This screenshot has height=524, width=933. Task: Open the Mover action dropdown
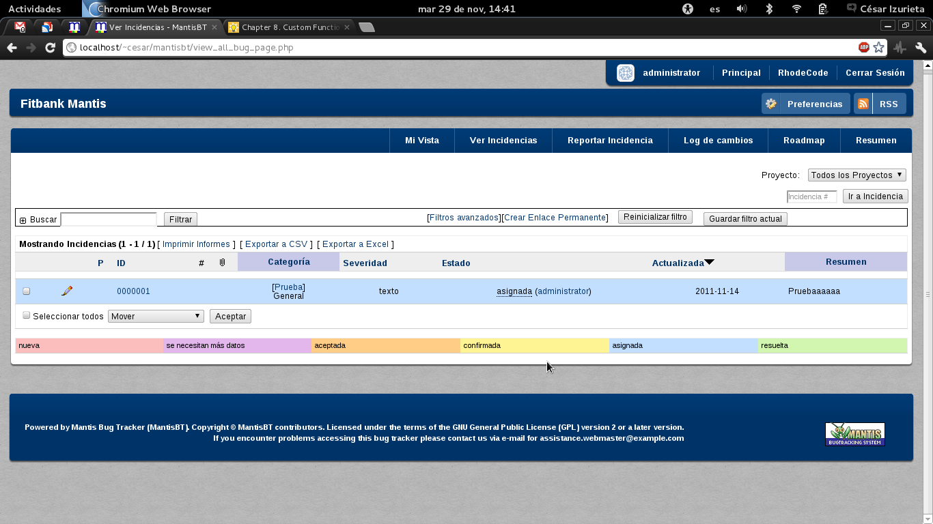156,317
